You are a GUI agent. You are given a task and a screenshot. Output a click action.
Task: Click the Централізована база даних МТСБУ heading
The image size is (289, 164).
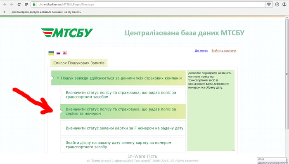point(185,33)
